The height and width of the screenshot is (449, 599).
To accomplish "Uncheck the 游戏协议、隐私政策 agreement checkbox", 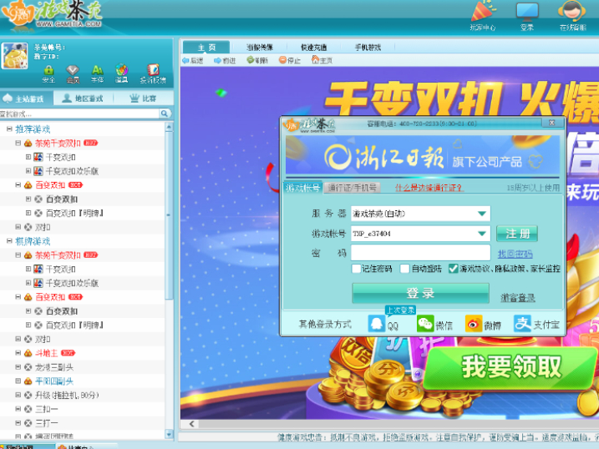I will [453, 269].
